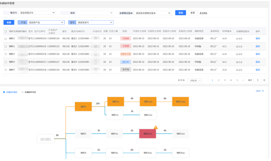The image size is (271, 161).
Task: Select 关键缺件列表 radio option
Action: click(x=22, y=92)
